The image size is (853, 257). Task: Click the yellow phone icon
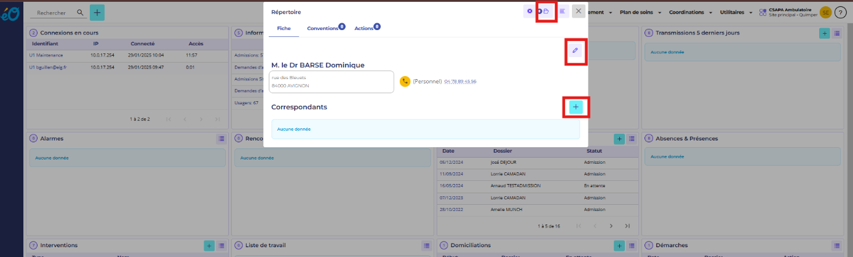coord(405,81)
